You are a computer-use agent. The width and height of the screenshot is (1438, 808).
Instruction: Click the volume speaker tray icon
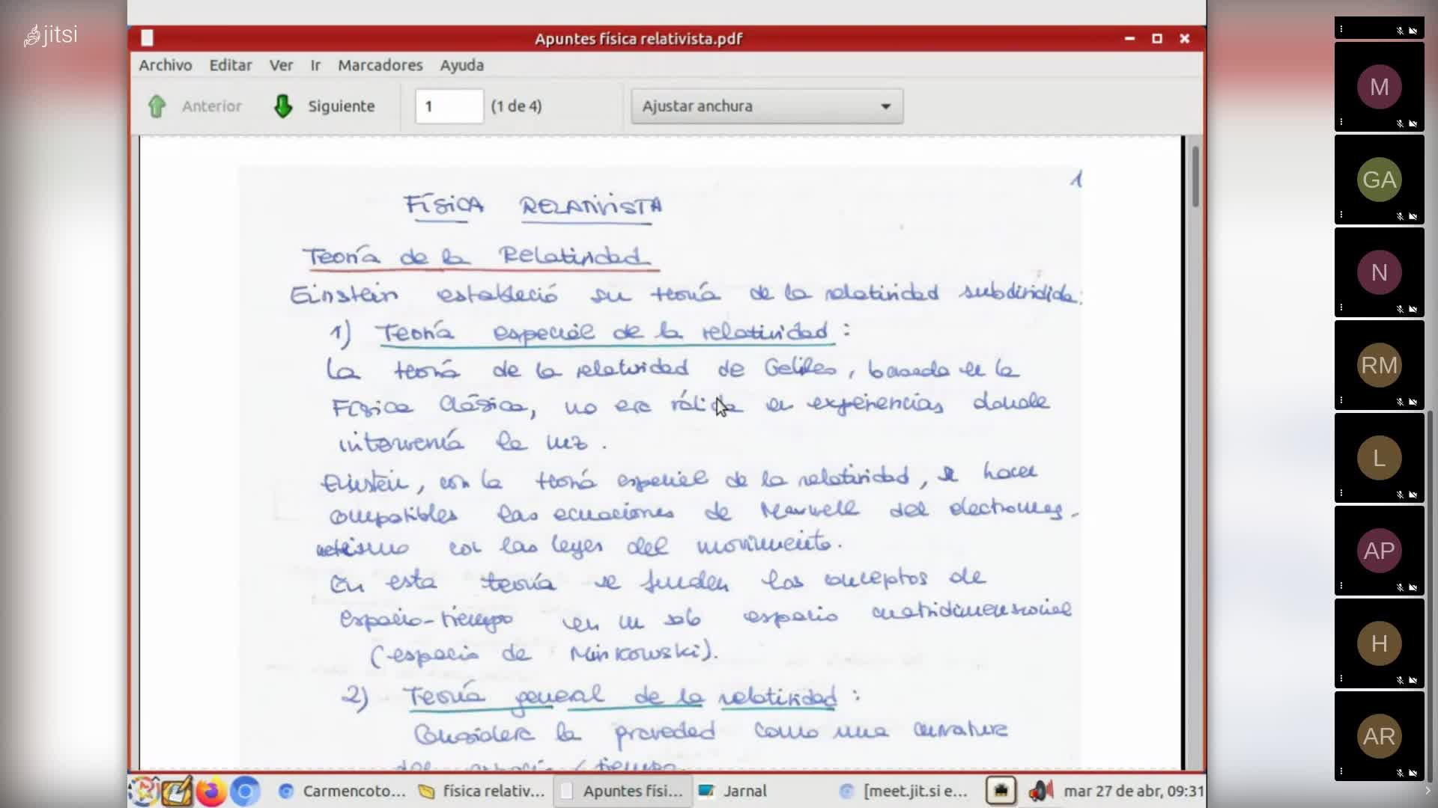coord(1040,791)
